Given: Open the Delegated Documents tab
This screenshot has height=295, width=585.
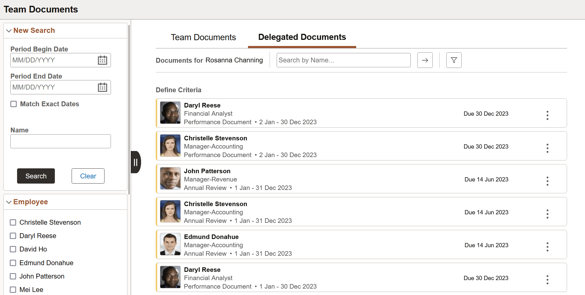Looking at the screenshot, I should [302, 37].
